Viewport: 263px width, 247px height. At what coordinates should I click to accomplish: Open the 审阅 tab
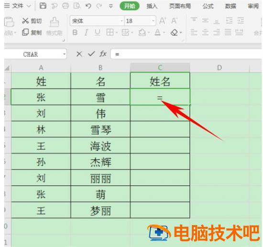pyautogui.click(x=253, y=6)
